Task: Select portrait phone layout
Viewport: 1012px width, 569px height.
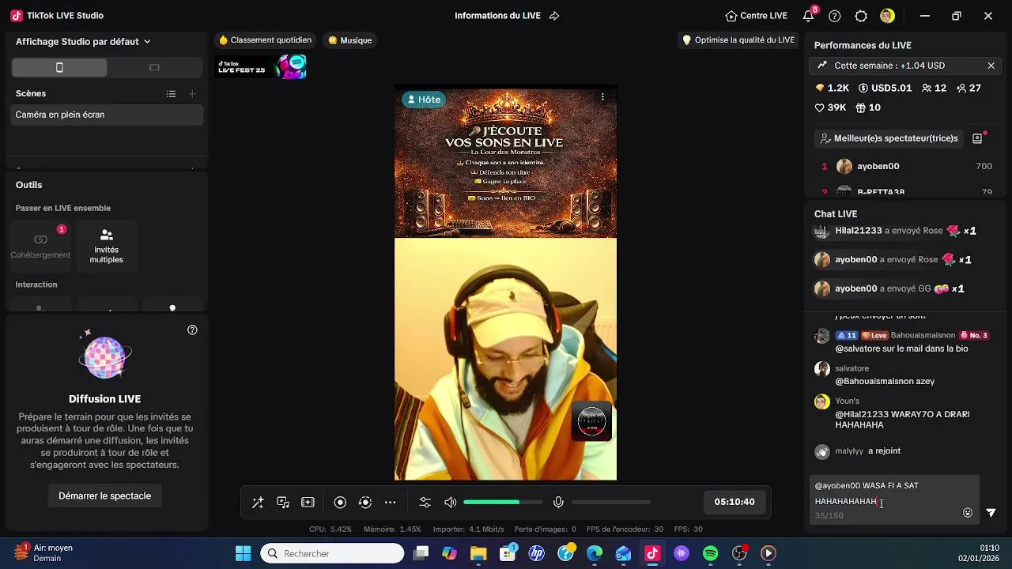Action: coord(59,68)
